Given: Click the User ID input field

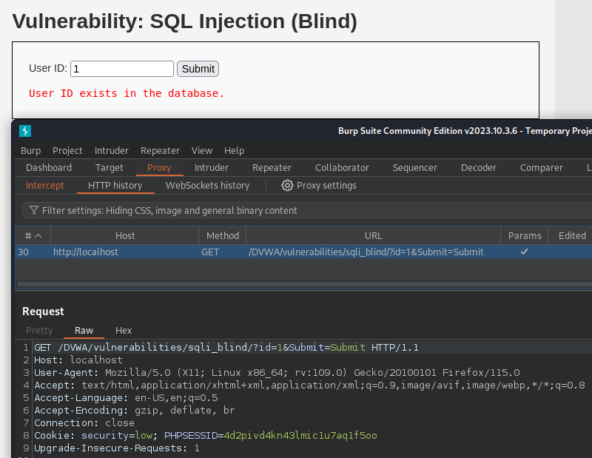Looking at the screenshot, I should (122, 69).
